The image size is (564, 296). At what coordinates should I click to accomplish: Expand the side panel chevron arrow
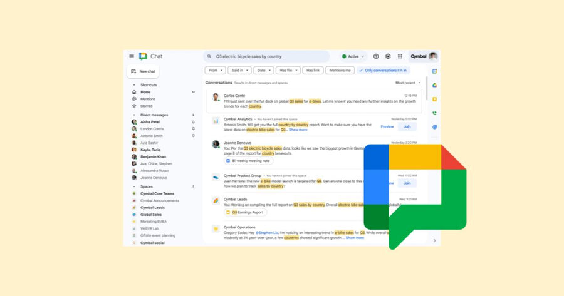434,241
